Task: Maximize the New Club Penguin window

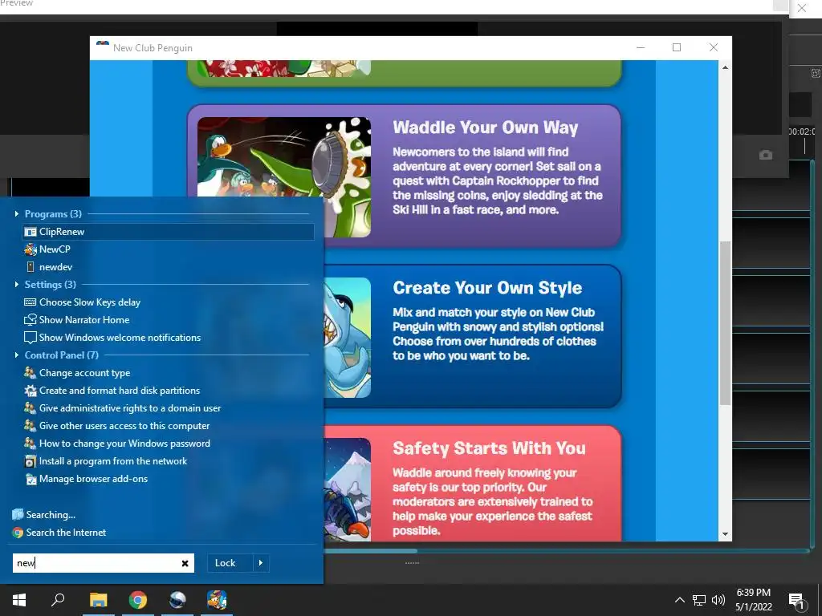Action: pyautogui.click(x=677, y=47)
